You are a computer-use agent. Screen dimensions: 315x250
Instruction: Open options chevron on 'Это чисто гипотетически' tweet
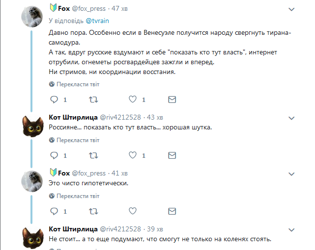coord(291,174)
